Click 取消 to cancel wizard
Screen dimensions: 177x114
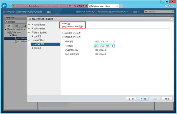167,99
